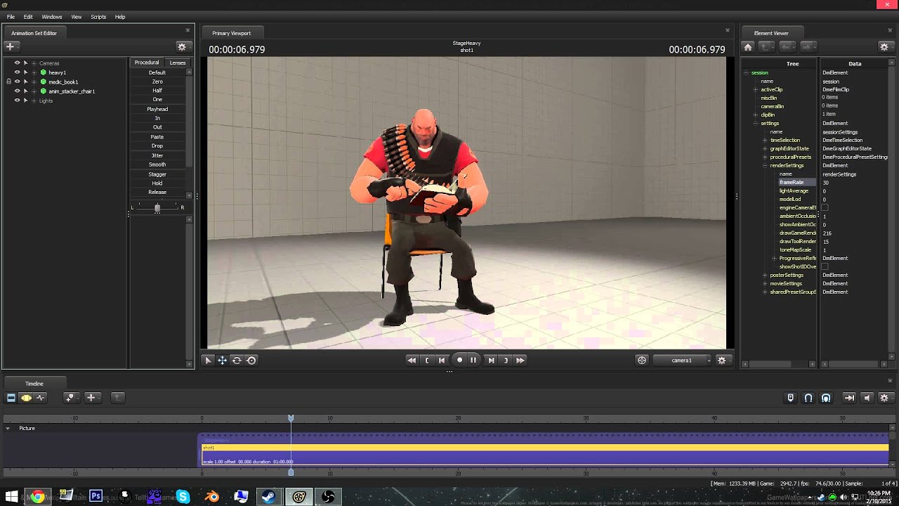The height and width of the screenshot is (506, 899).
Task: Expand the heavy1 animation set
Action: tap(34, 72)
